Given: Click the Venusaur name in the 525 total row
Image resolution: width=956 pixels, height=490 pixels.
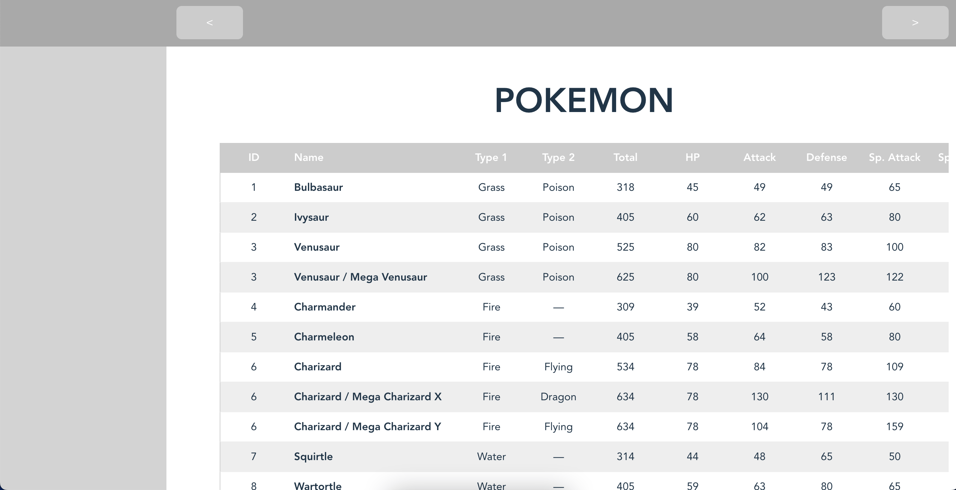Looking at the screenshot, I should click(317, 247).
